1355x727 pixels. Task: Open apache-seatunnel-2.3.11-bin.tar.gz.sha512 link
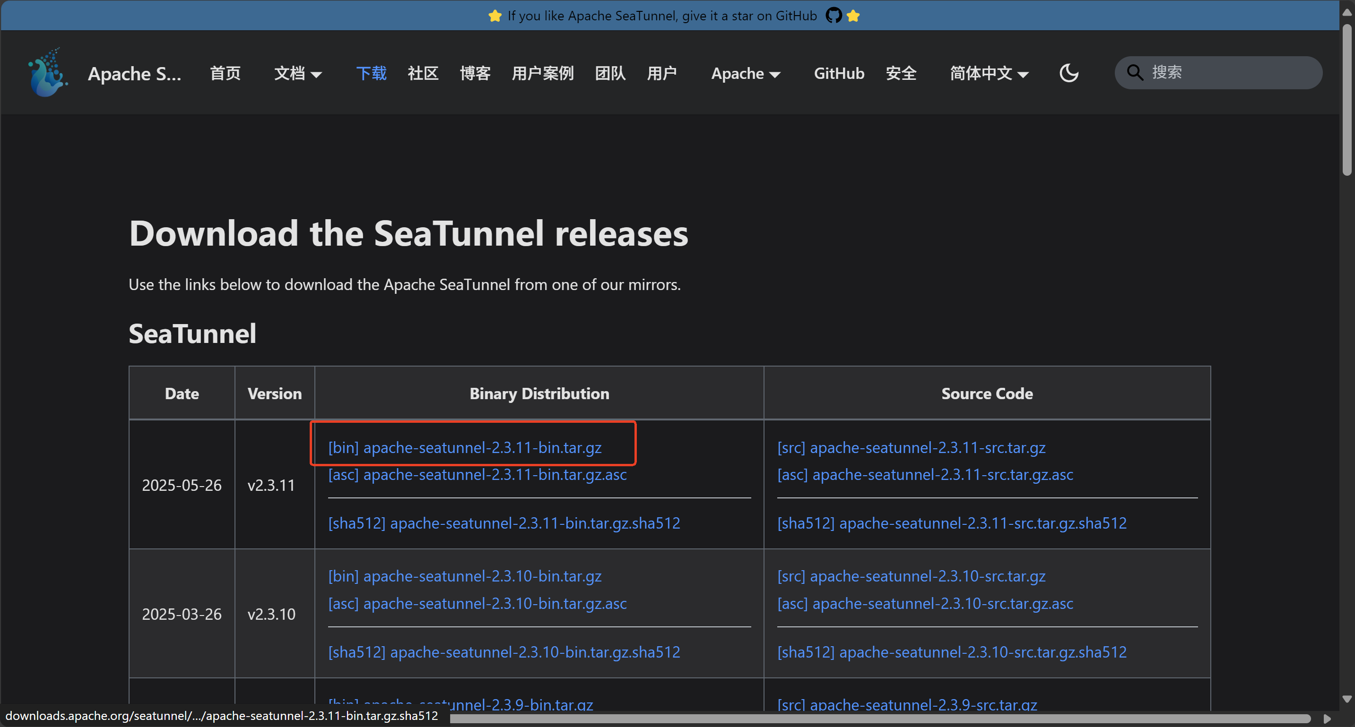coord(504,523)
